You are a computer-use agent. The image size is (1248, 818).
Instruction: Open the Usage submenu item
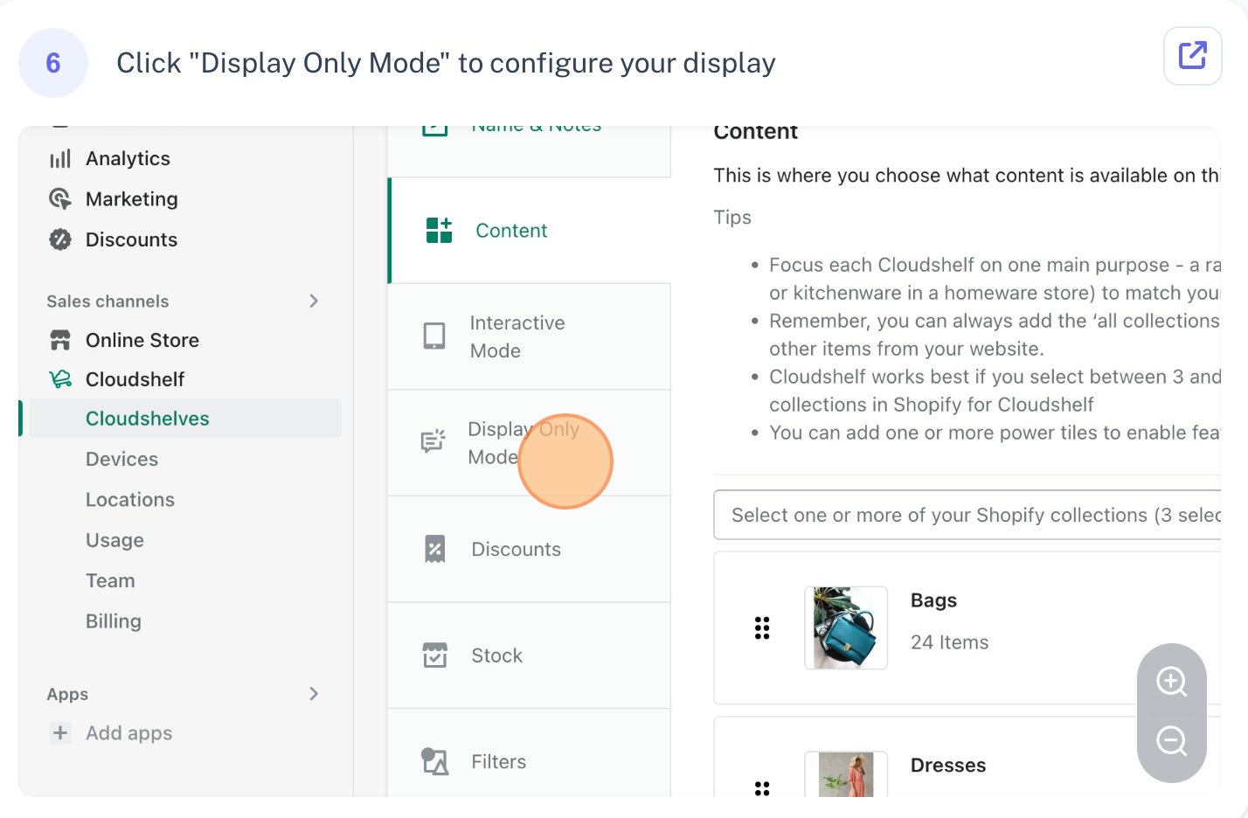[114, 540]
